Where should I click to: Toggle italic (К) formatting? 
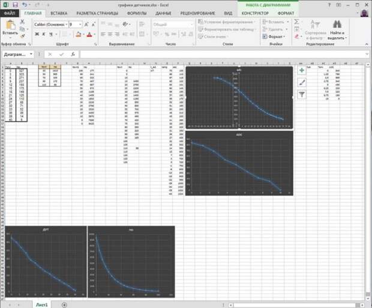(44, 34)
